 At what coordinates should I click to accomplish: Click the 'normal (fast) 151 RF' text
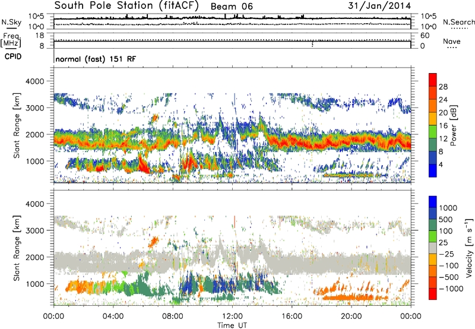coord(96,59)
